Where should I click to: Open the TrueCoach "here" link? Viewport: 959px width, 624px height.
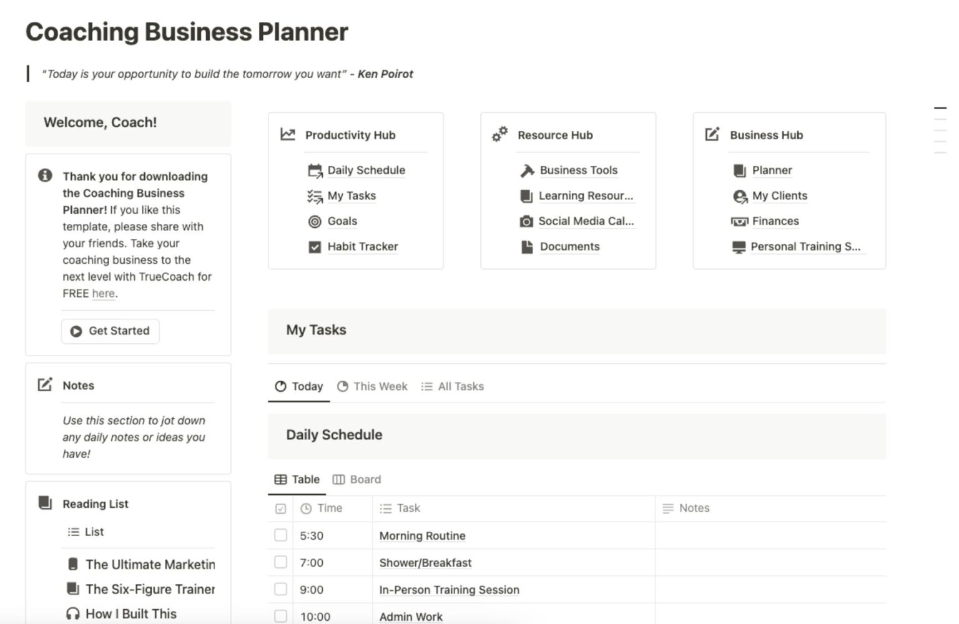coord(103,293)
